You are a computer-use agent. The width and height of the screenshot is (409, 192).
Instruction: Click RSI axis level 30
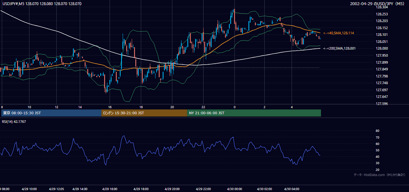[x=377, y=163]
